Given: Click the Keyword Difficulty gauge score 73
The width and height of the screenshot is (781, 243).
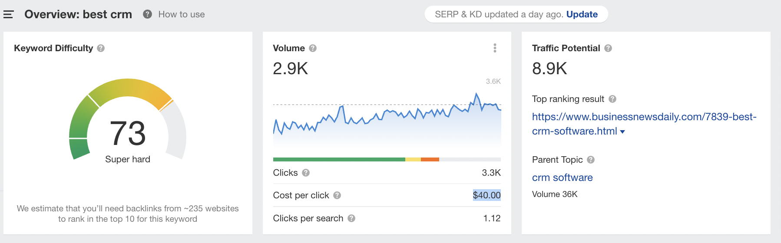Looking at the screenshot, I should point(128,133).
